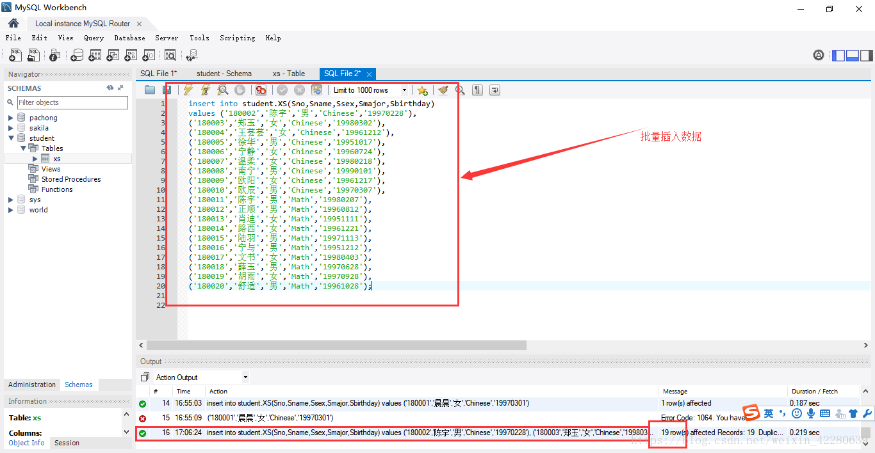Save the script with the floppy icon
Image resolution: width=875 pixels, height=453 pixels.
[167, 90]
